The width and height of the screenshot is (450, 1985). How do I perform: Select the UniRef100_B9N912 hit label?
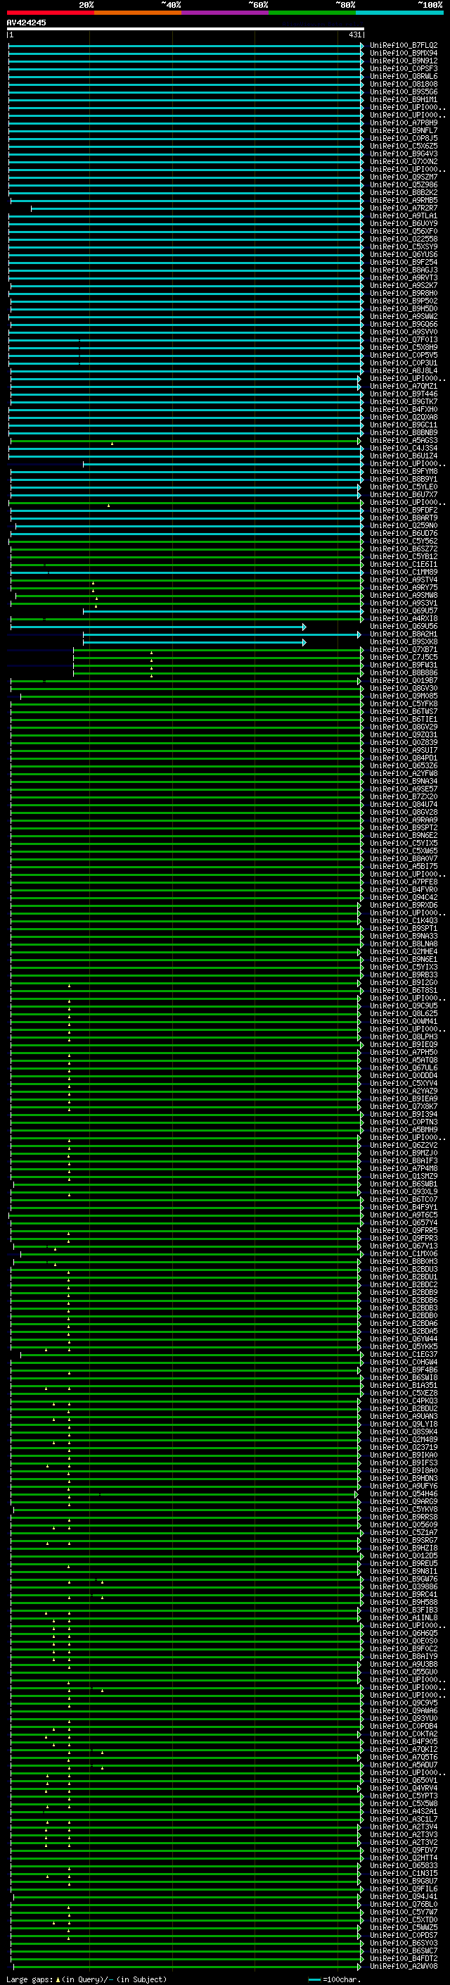click(404, 61)
